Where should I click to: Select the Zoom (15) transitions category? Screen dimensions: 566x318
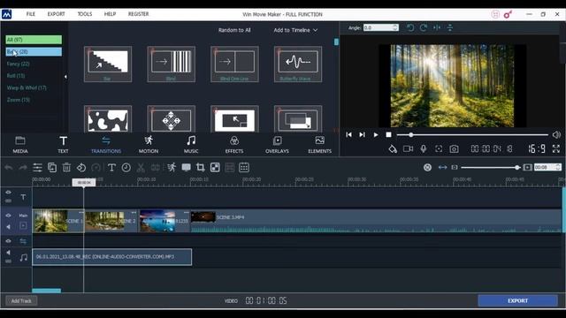tap(18, 100)
